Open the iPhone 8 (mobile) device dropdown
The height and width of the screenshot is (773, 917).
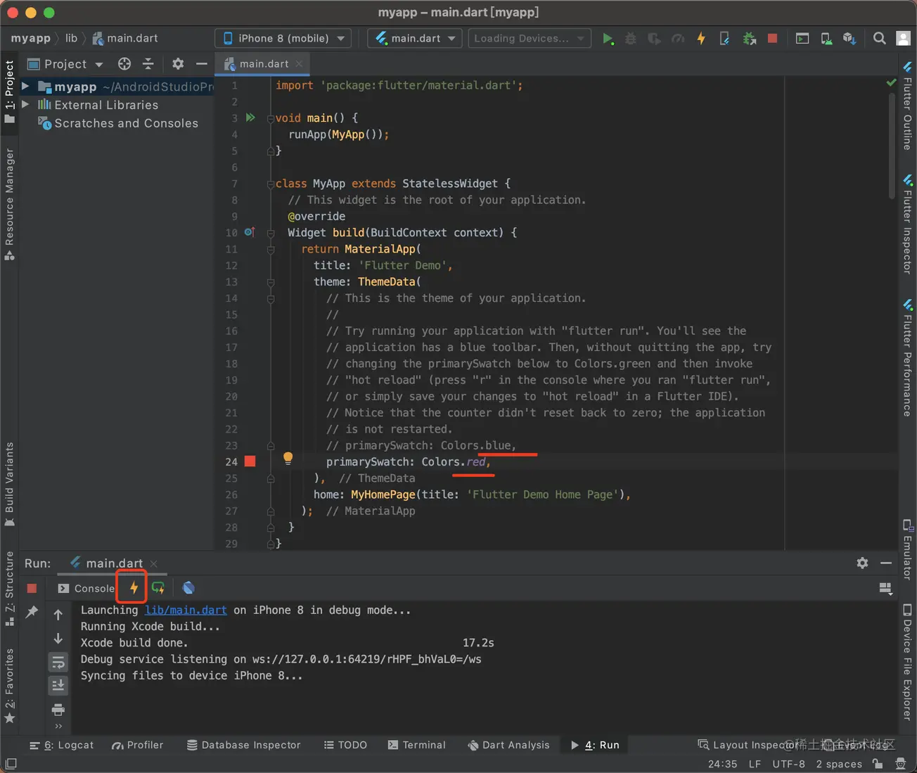click(x=283, y=38)
